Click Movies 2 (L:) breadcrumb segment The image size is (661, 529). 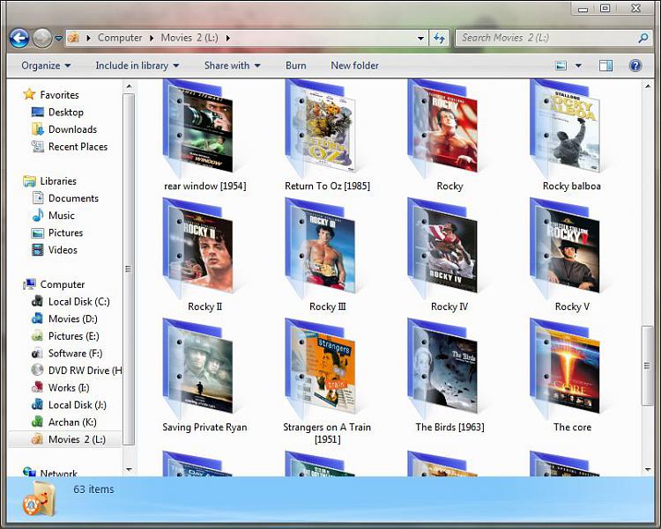(189, 38)
